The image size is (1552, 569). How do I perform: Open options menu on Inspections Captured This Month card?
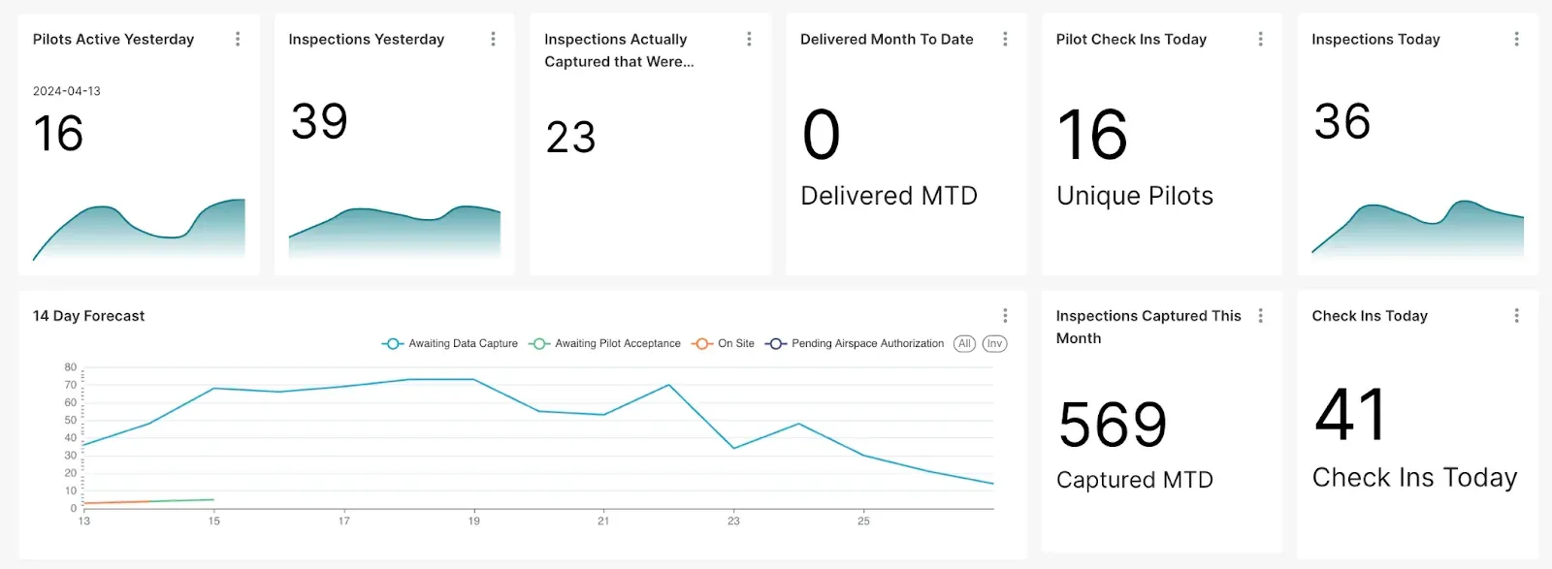[x=1260, y=315]
